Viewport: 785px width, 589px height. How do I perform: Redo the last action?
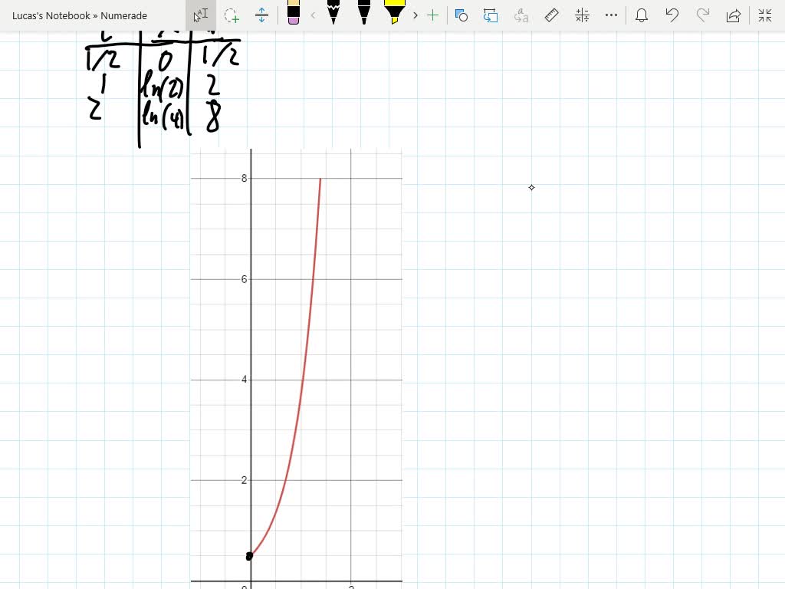pos(703,15)
